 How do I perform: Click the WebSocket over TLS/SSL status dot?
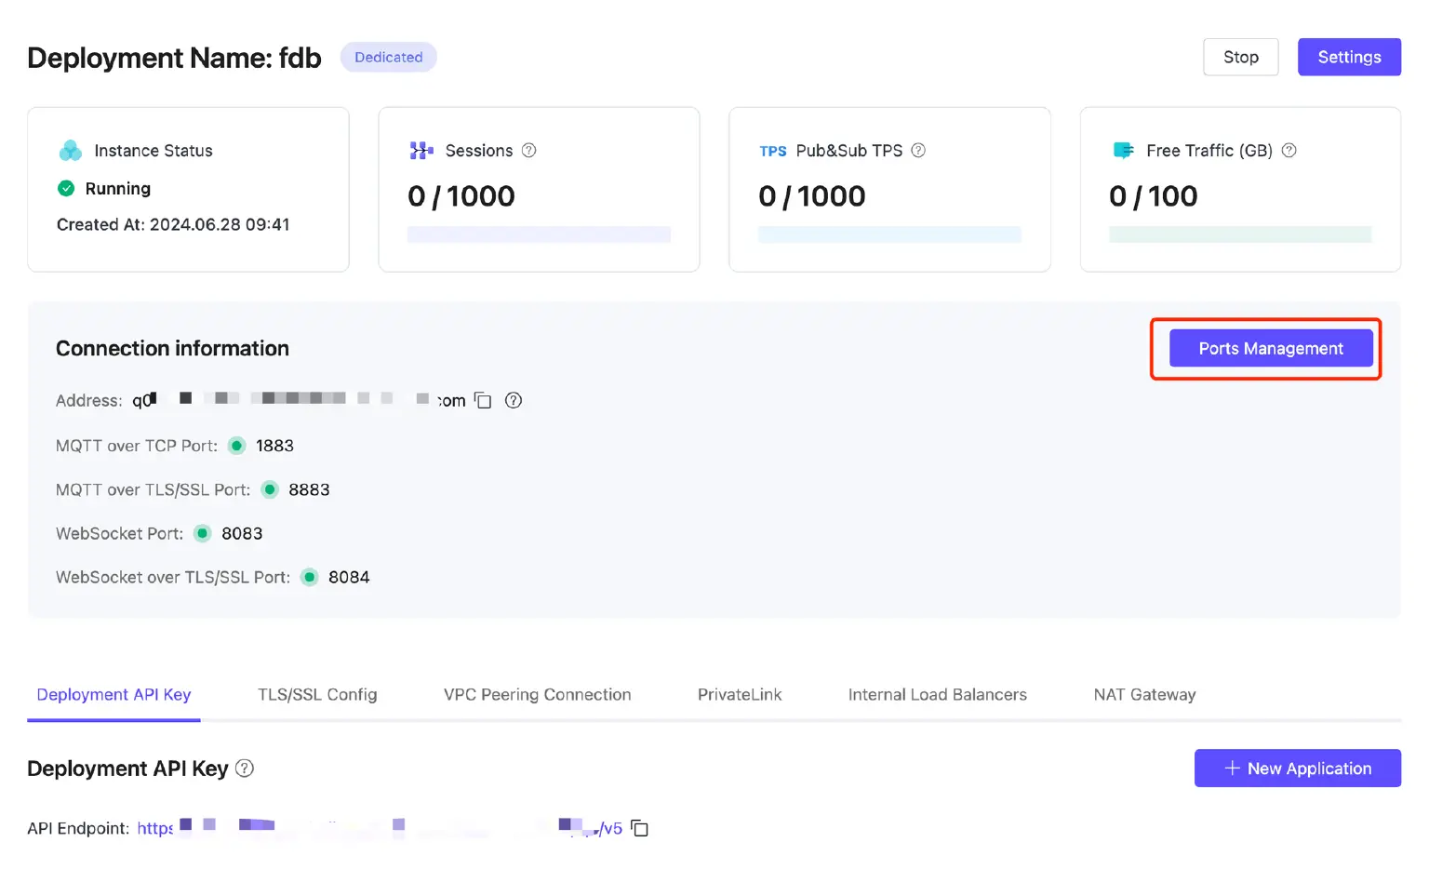tap(310, 577)
